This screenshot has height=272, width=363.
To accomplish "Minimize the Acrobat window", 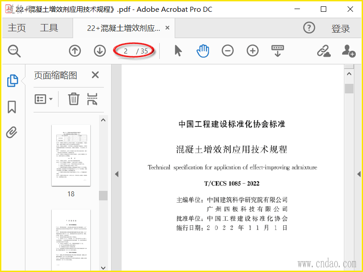I will point(297,9).
